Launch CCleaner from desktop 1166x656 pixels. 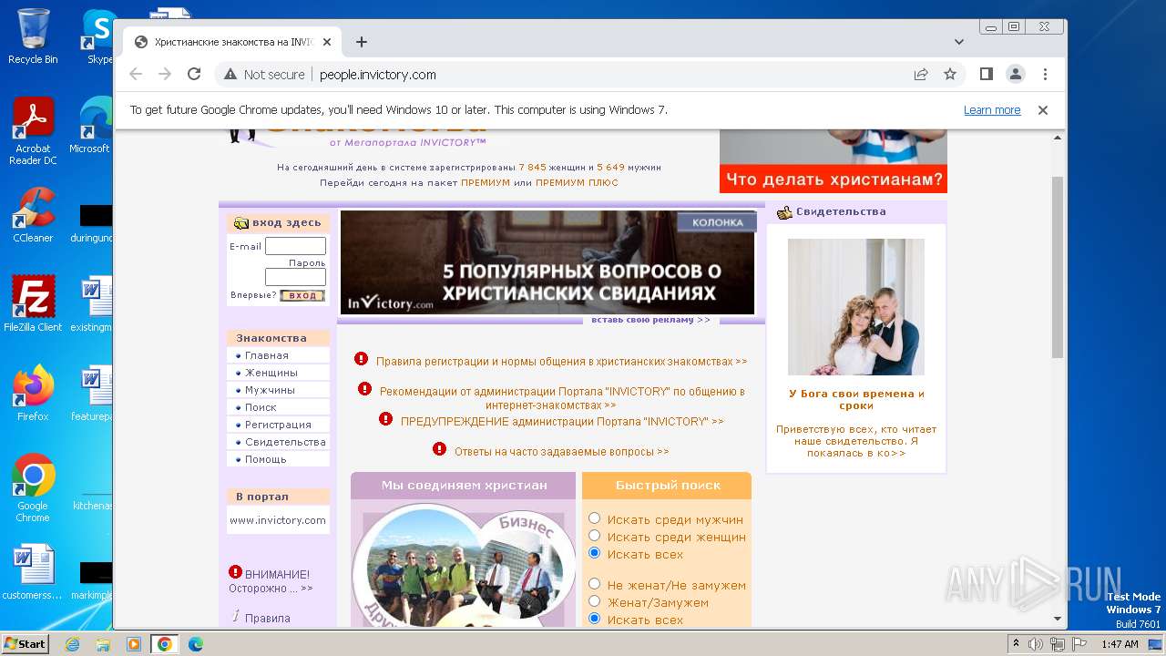click(33, 216)
